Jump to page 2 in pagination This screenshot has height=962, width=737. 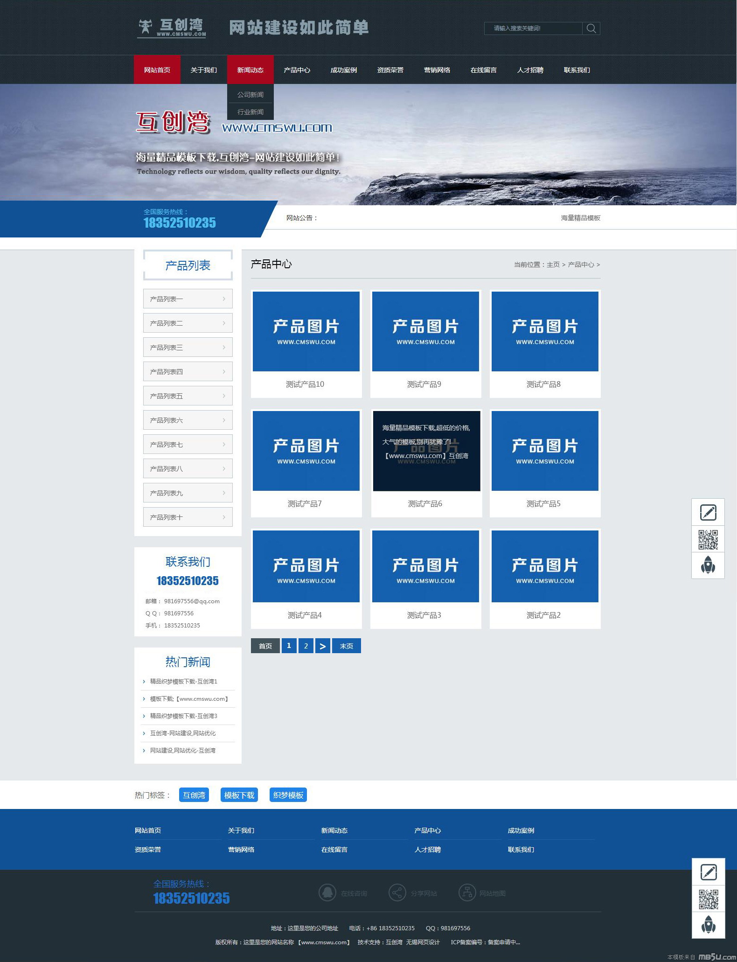[306, 646]
